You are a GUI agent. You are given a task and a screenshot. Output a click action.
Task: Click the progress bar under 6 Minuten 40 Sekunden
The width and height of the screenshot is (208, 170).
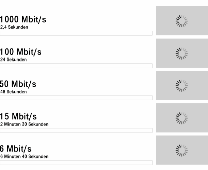(x=76, y=163)
